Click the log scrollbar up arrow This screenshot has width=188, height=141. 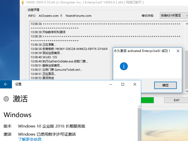point(187,24)
